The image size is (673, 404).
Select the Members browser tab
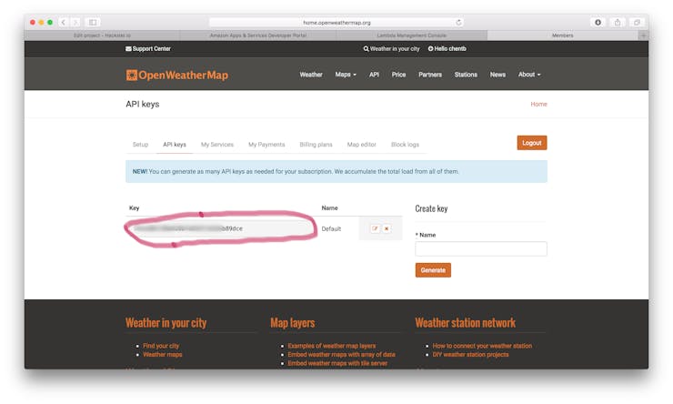pos(563,35)
